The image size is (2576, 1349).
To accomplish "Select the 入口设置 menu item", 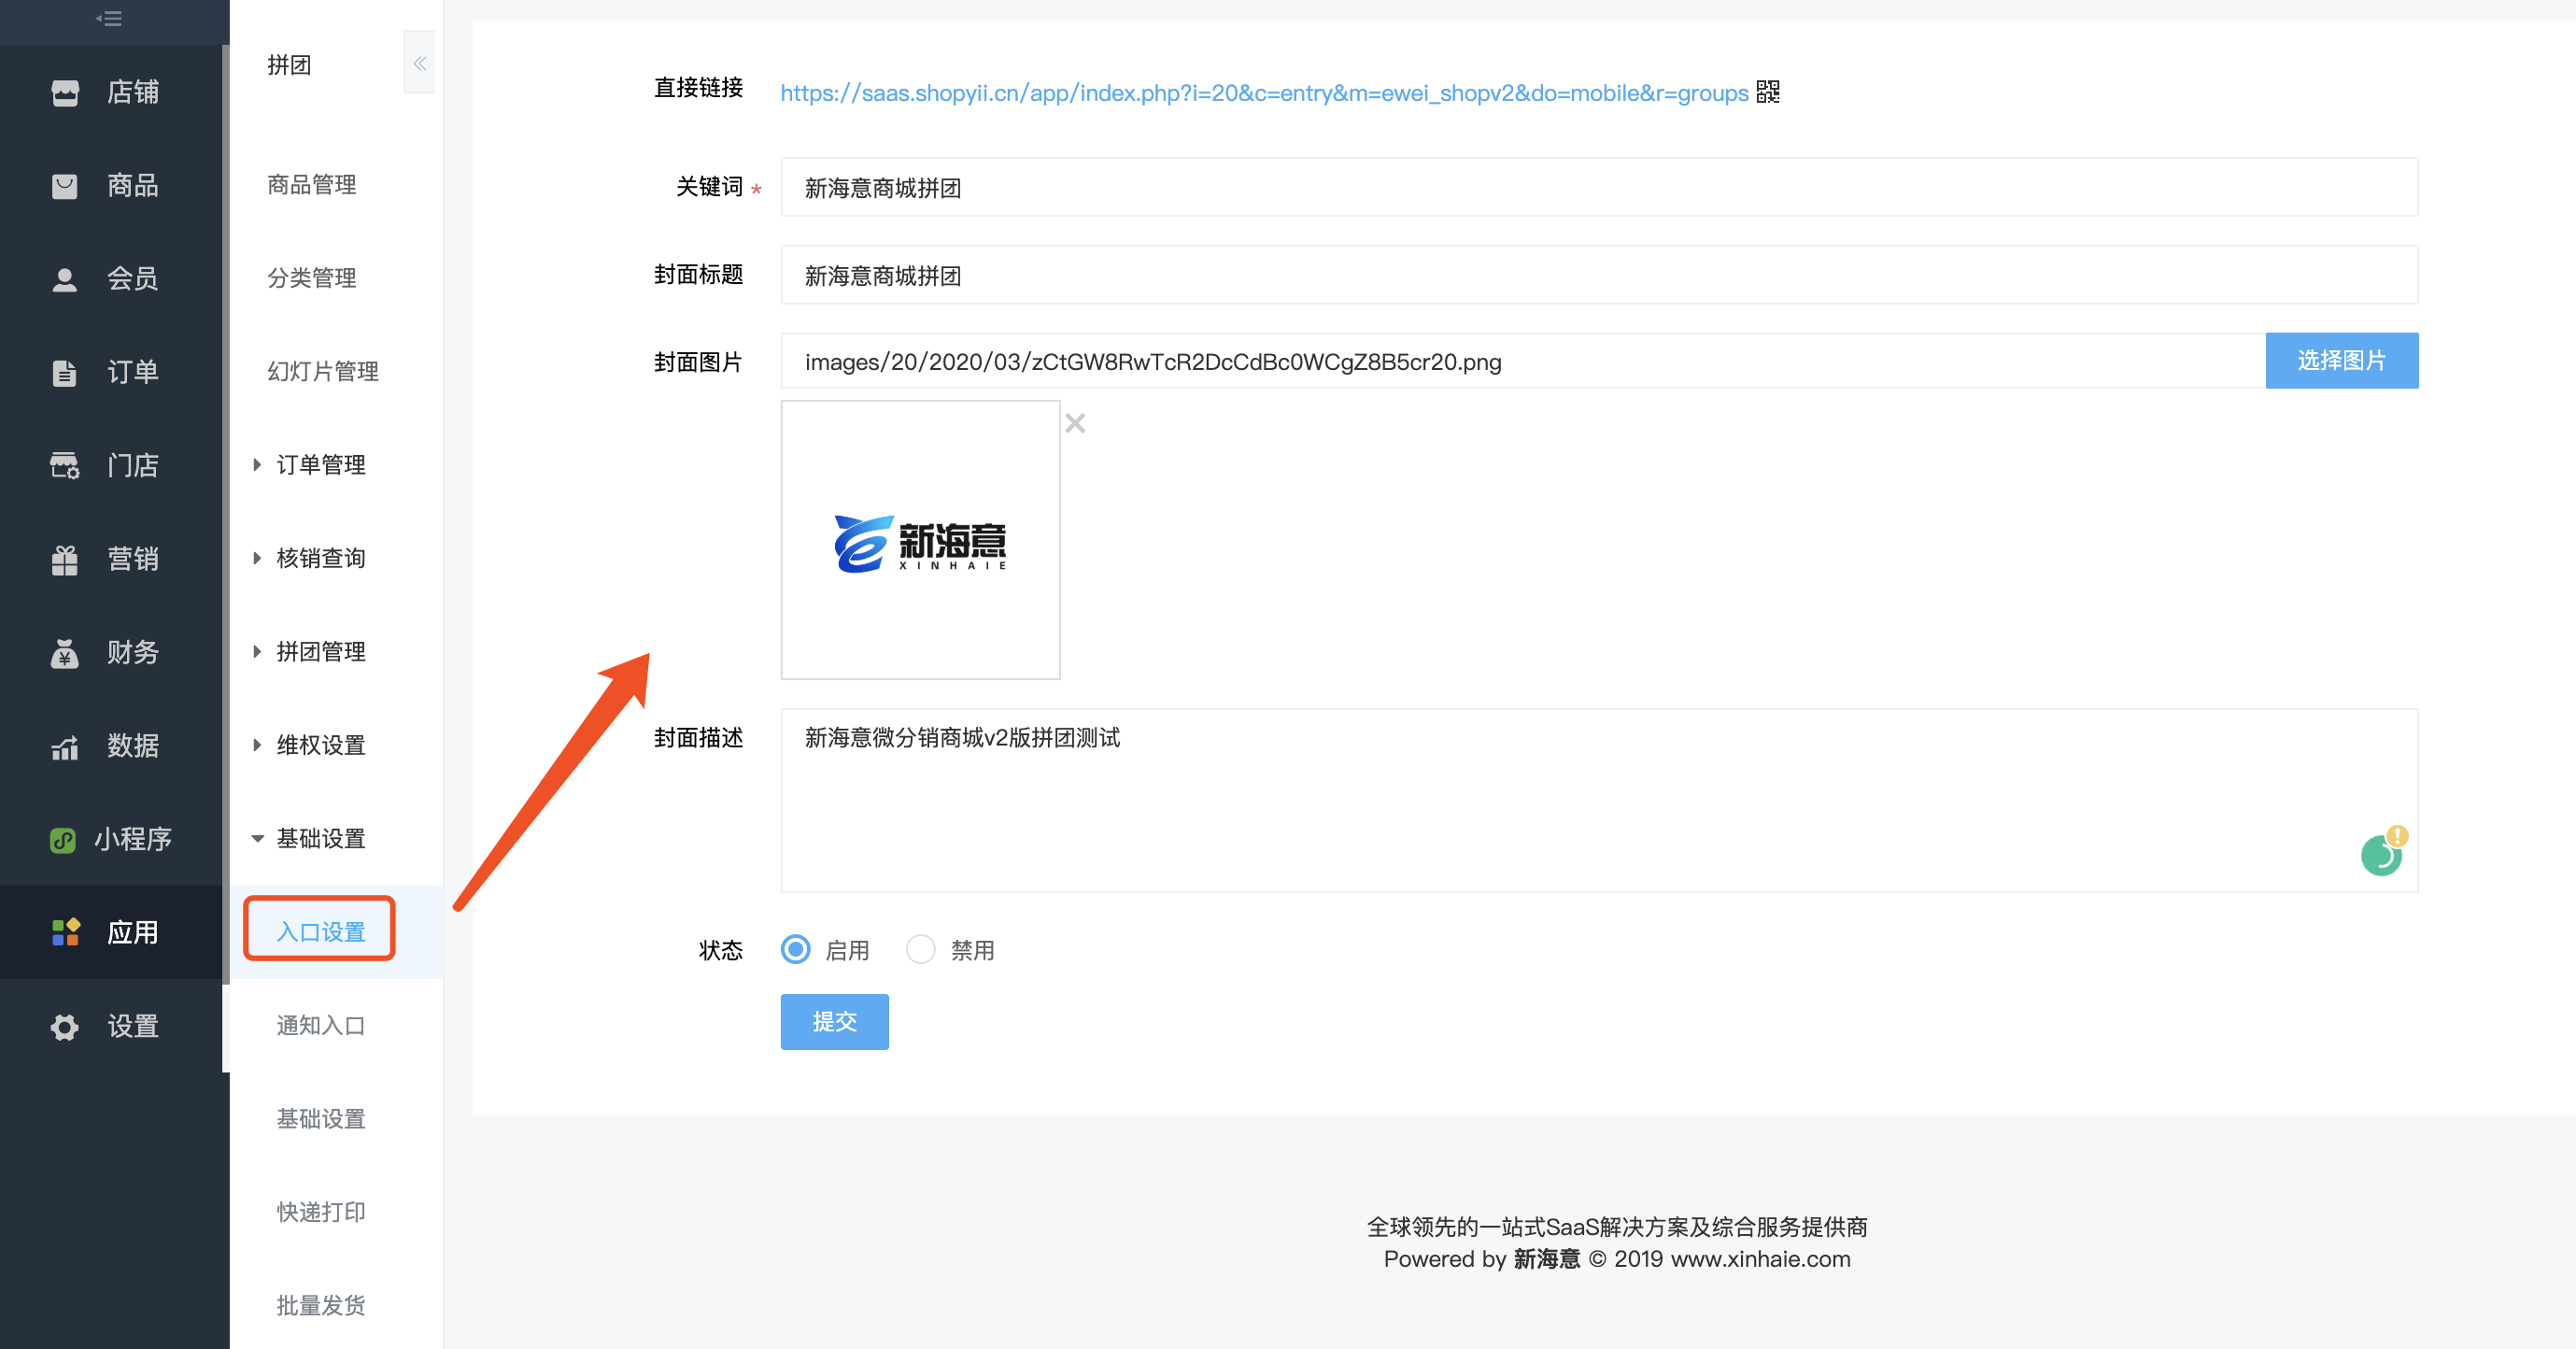I will [321, 932].
